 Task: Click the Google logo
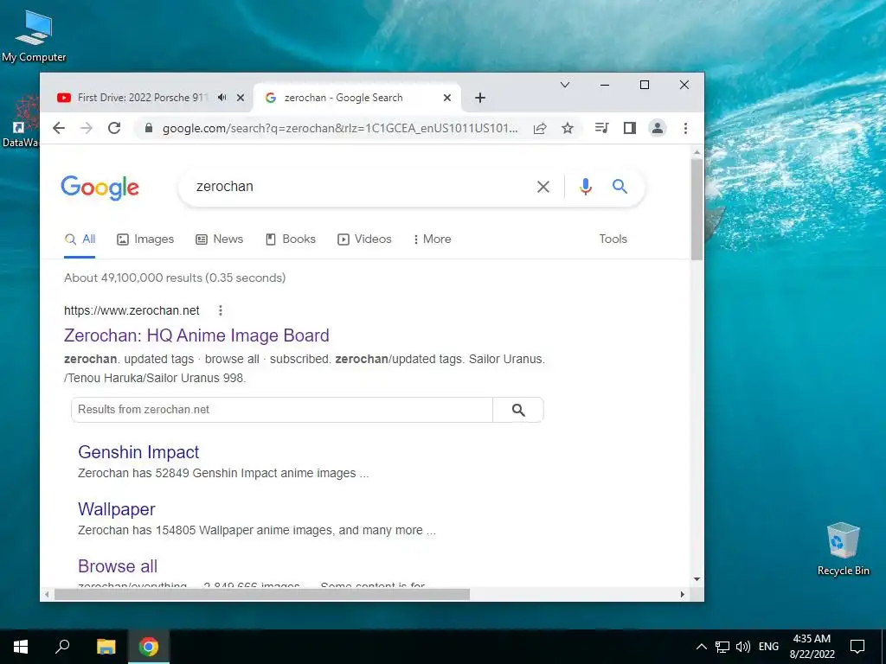click(100, 188)
